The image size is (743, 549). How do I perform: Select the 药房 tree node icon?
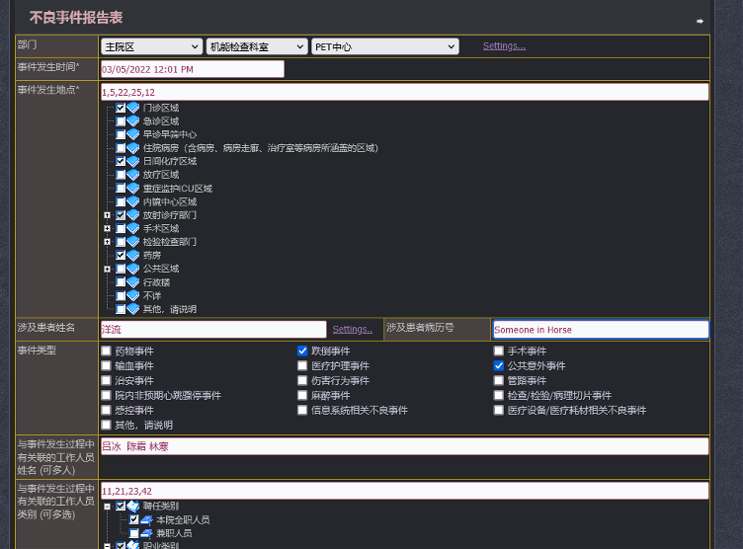(133, 255)
